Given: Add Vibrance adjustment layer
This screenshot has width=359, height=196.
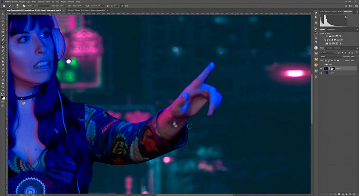Looking at the screenshot, I should pyautogui.click(x=340, y=36).
